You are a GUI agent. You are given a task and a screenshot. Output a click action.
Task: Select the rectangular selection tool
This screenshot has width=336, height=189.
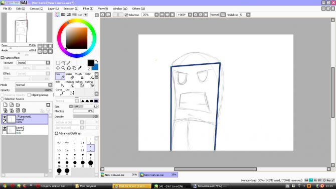click(x=58, y=63)
